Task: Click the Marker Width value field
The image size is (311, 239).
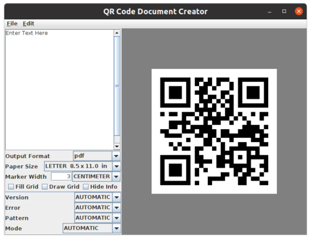Action: pyautogui.click(x=62, y=176)
